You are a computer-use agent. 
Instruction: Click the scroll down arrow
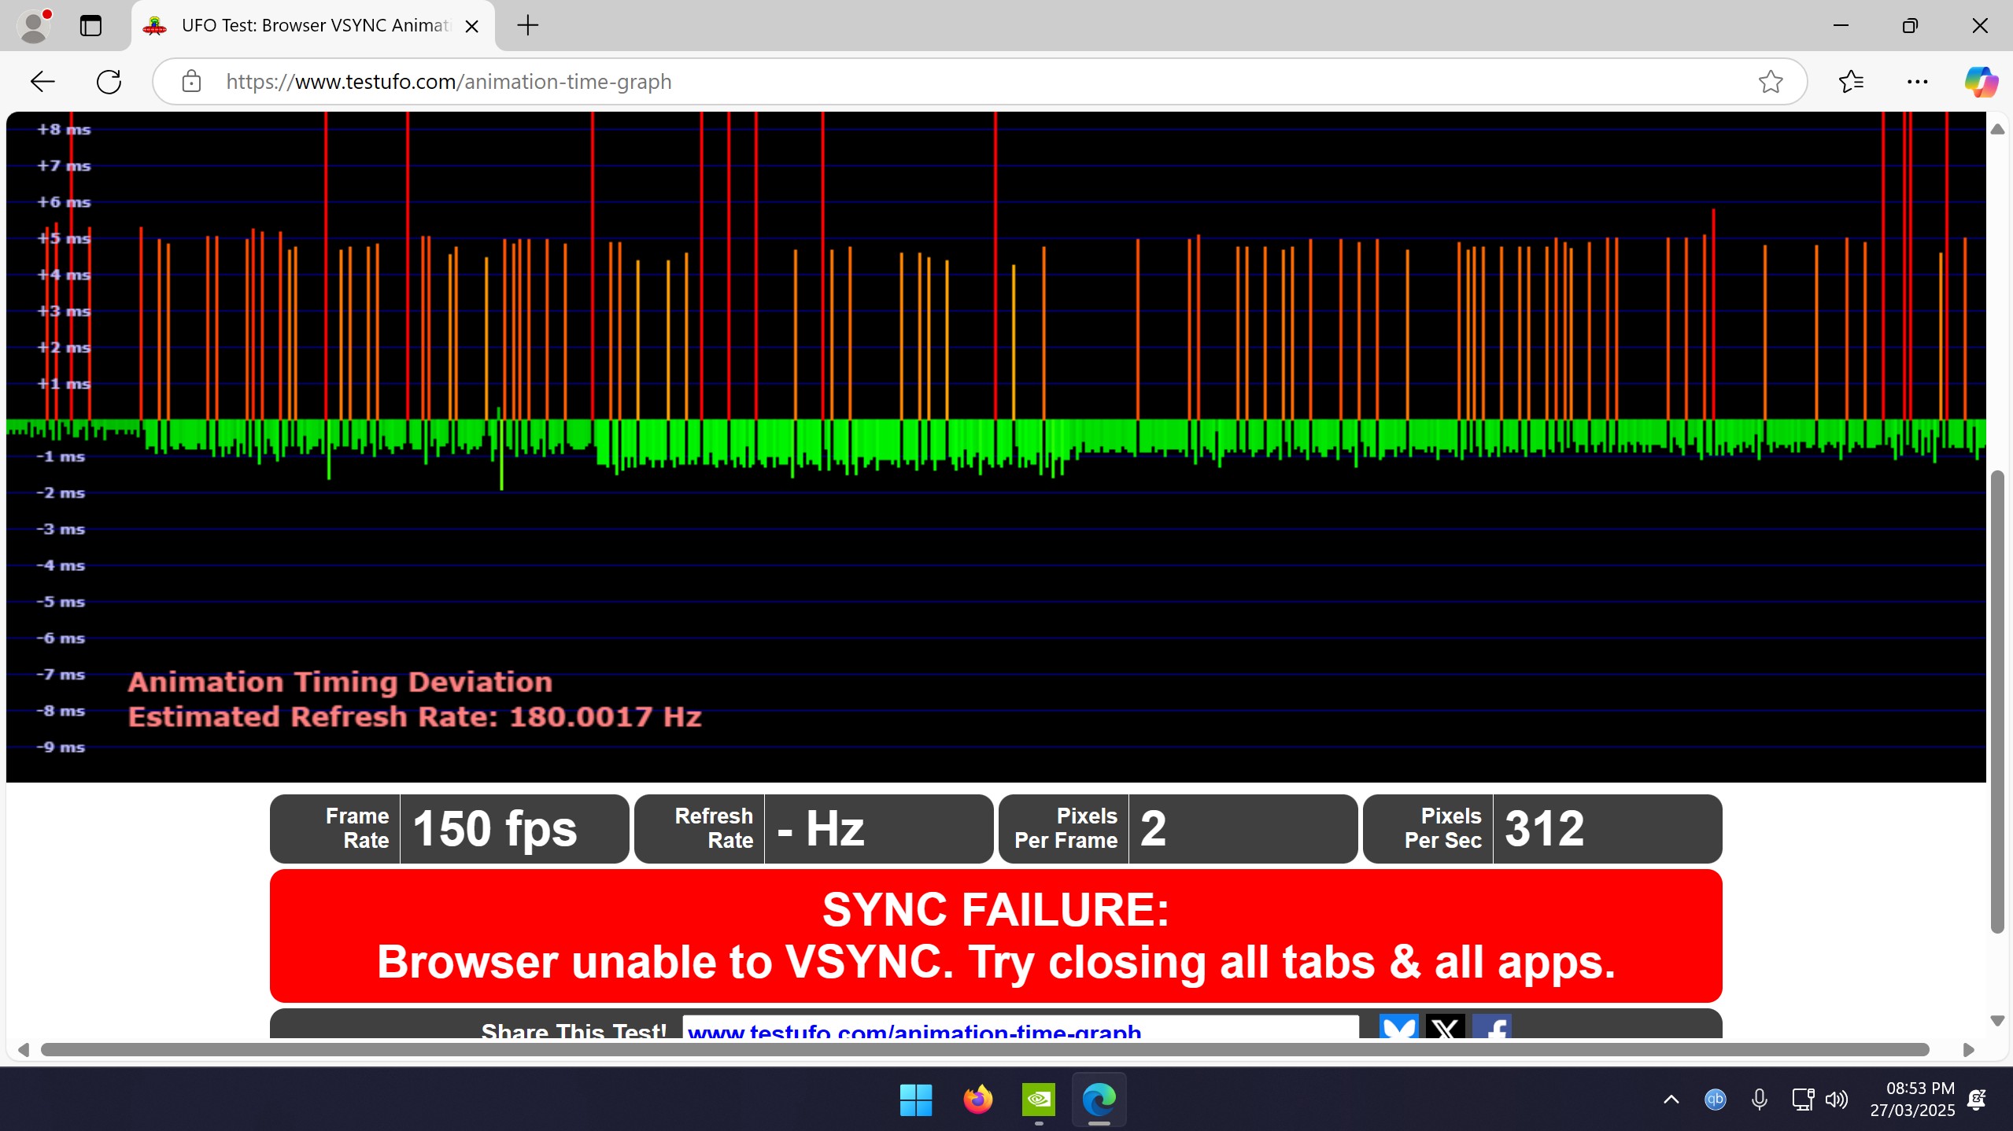1997,1021
